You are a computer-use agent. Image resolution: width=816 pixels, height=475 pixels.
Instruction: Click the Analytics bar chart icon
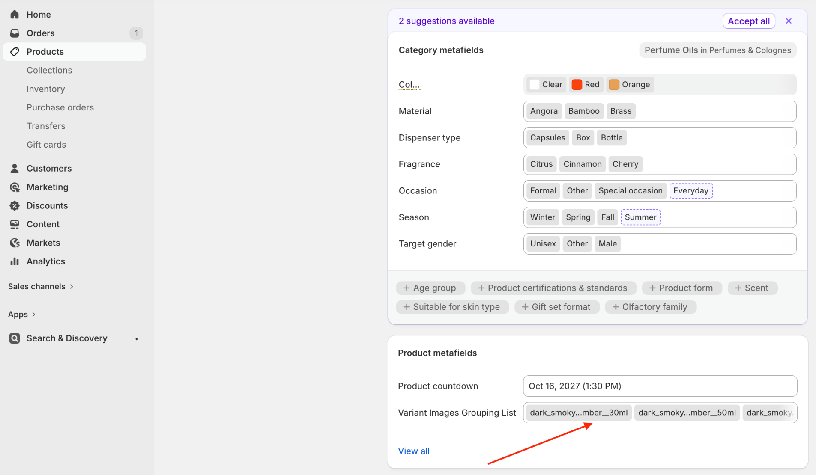15,261
